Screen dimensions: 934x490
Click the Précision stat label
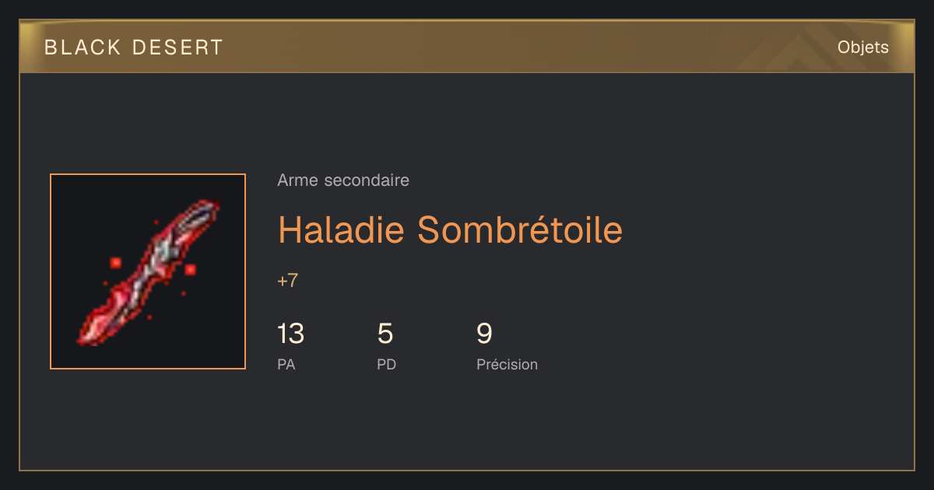507,364
